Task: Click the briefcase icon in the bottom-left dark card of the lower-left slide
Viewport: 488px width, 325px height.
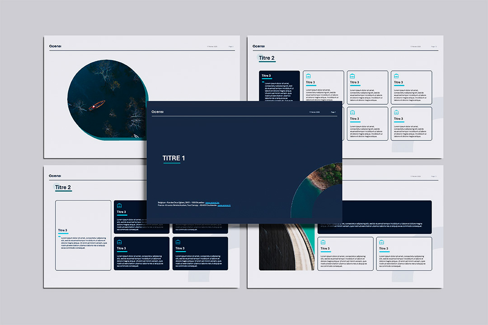Action: (x=119, y=242)
